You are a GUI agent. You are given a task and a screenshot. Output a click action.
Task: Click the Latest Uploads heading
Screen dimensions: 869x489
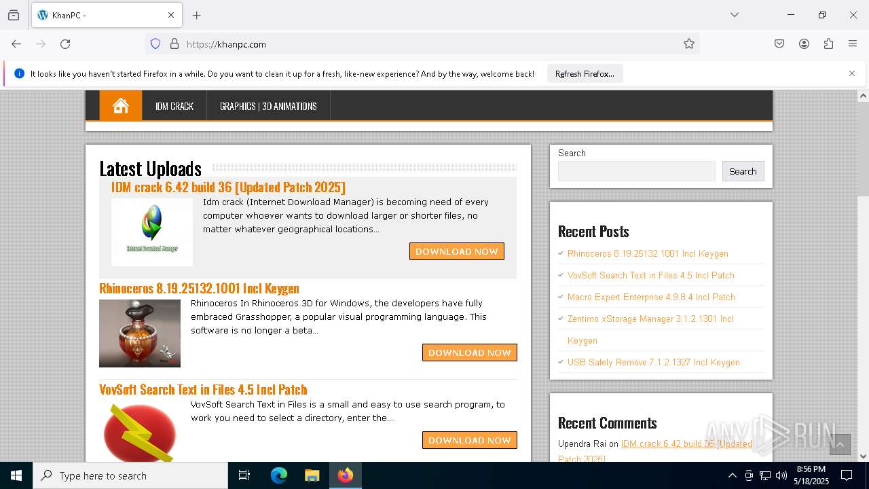(150, 168)
